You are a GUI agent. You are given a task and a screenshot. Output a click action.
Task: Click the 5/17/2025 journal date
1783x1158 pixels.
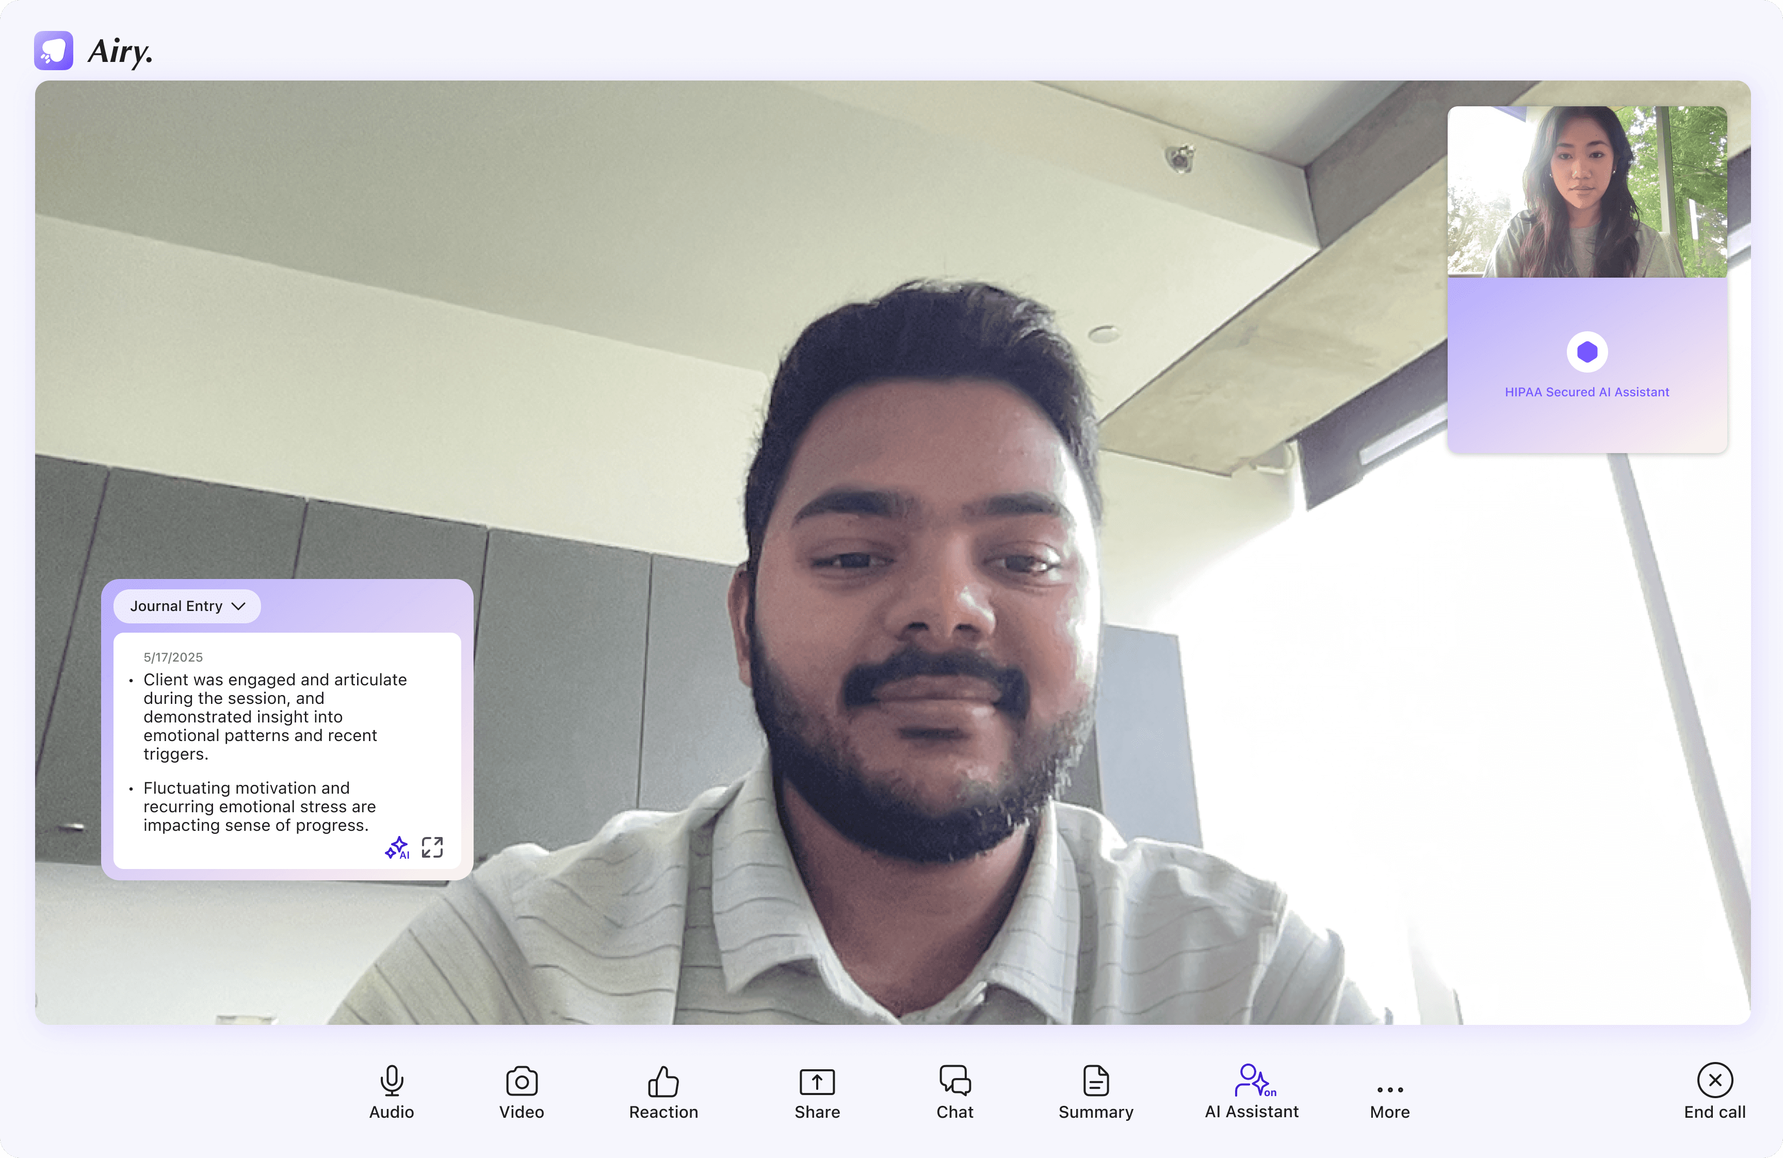coord(173,657)
